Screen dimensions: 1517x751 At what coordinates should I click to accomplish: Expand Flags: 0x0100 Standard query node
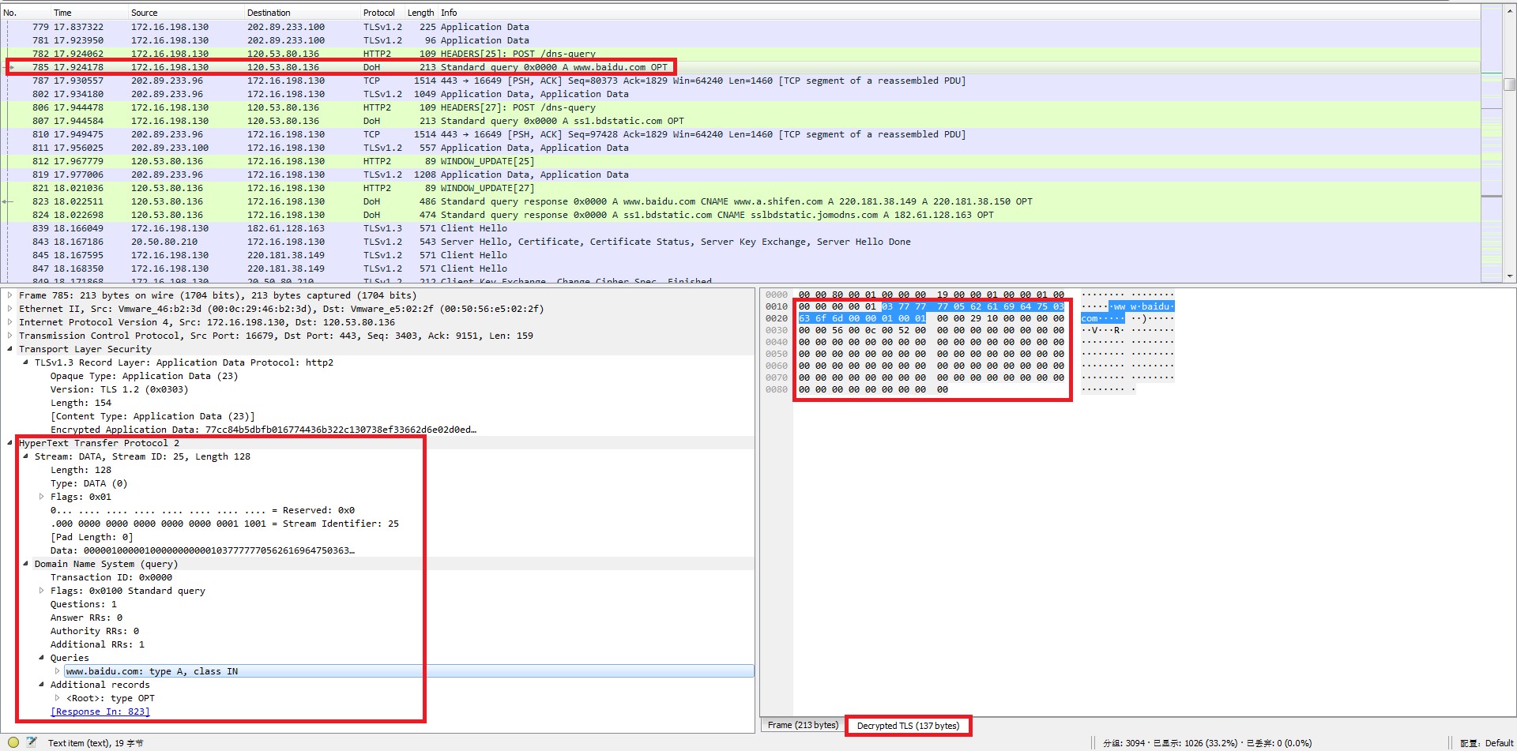[x=42, y=591]
